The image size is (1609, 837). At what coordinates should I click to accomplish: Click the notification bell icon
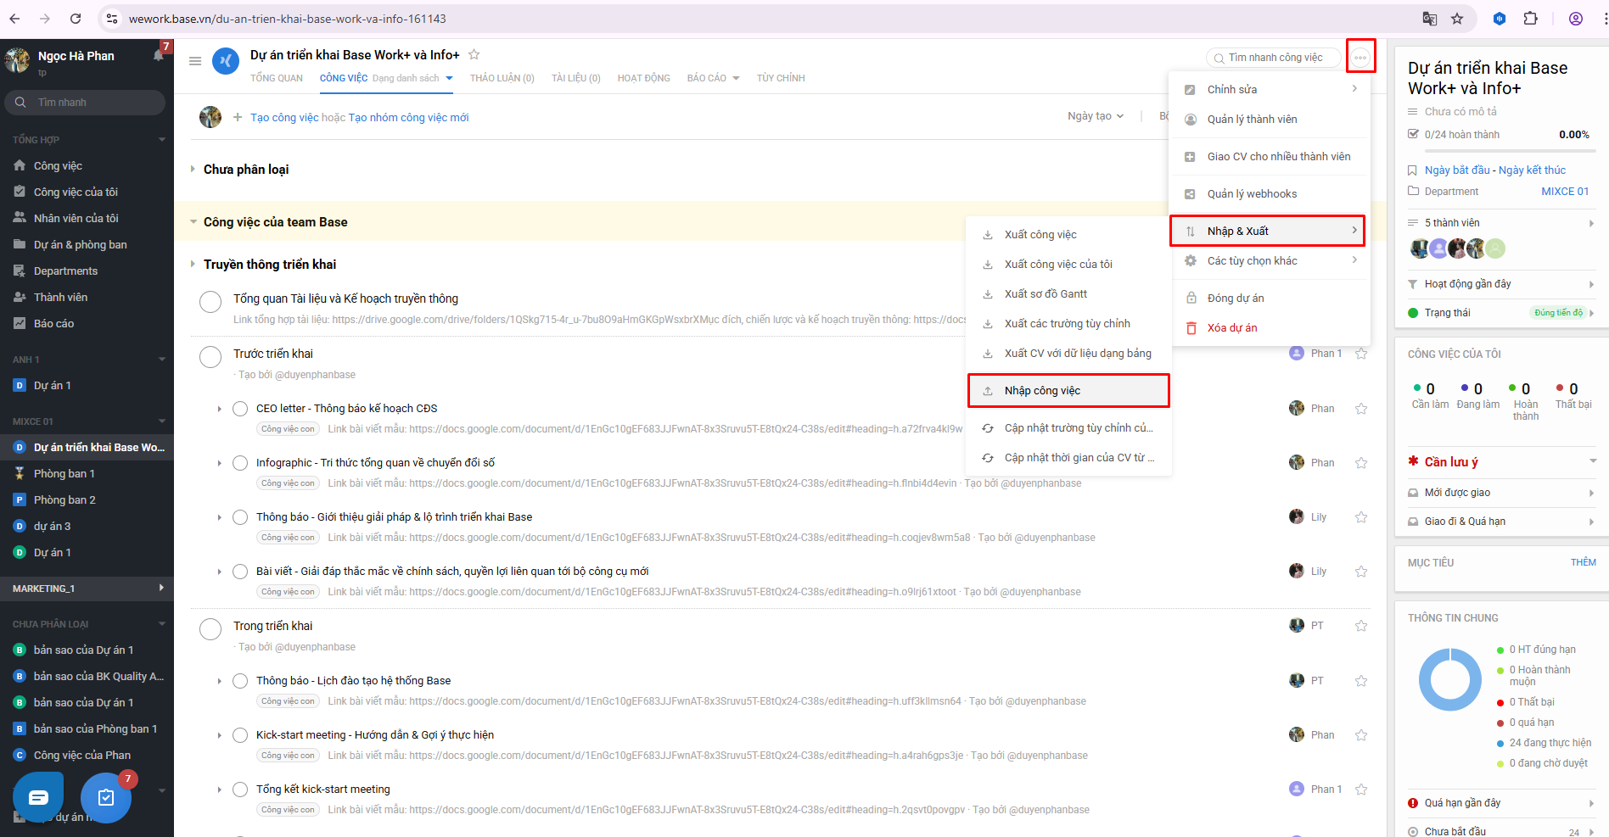159,55
